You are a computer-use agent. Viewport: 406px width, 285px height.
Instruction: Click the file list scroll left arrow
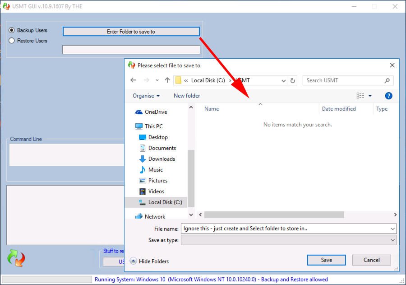pos(200,215)
